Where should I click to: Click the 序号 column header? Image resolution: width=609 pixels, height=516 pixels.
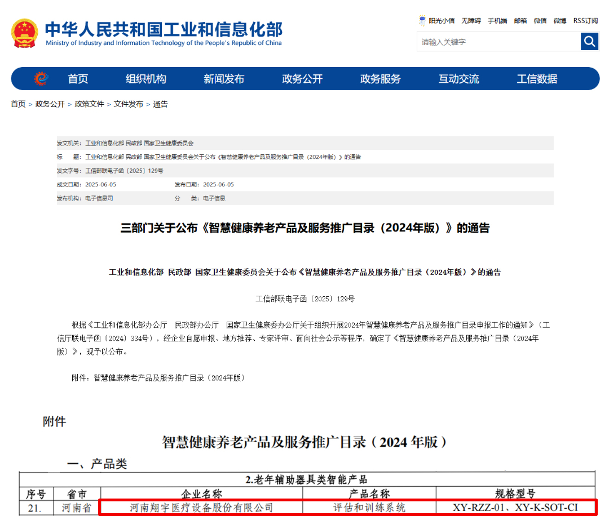[36, 494]
